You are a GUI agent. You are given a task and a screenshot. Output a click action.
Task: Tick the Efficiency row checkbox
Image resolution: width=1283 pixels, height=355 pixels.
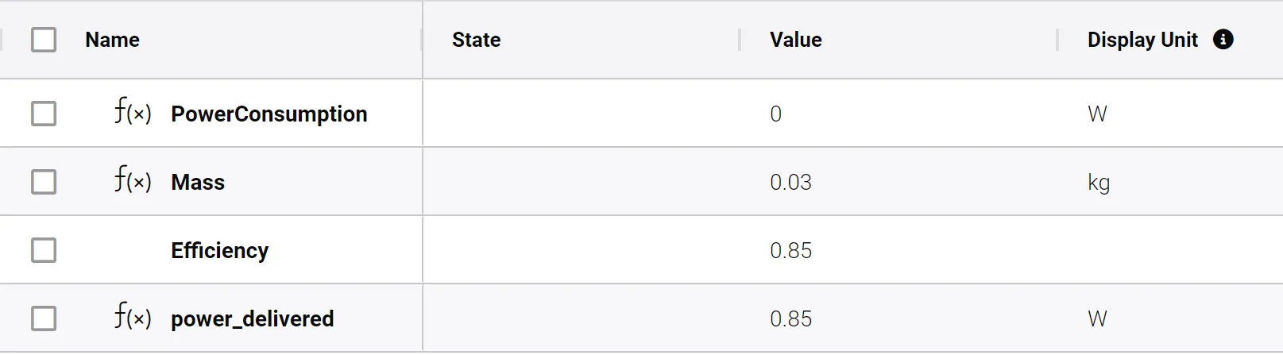[x=44, y=250]
